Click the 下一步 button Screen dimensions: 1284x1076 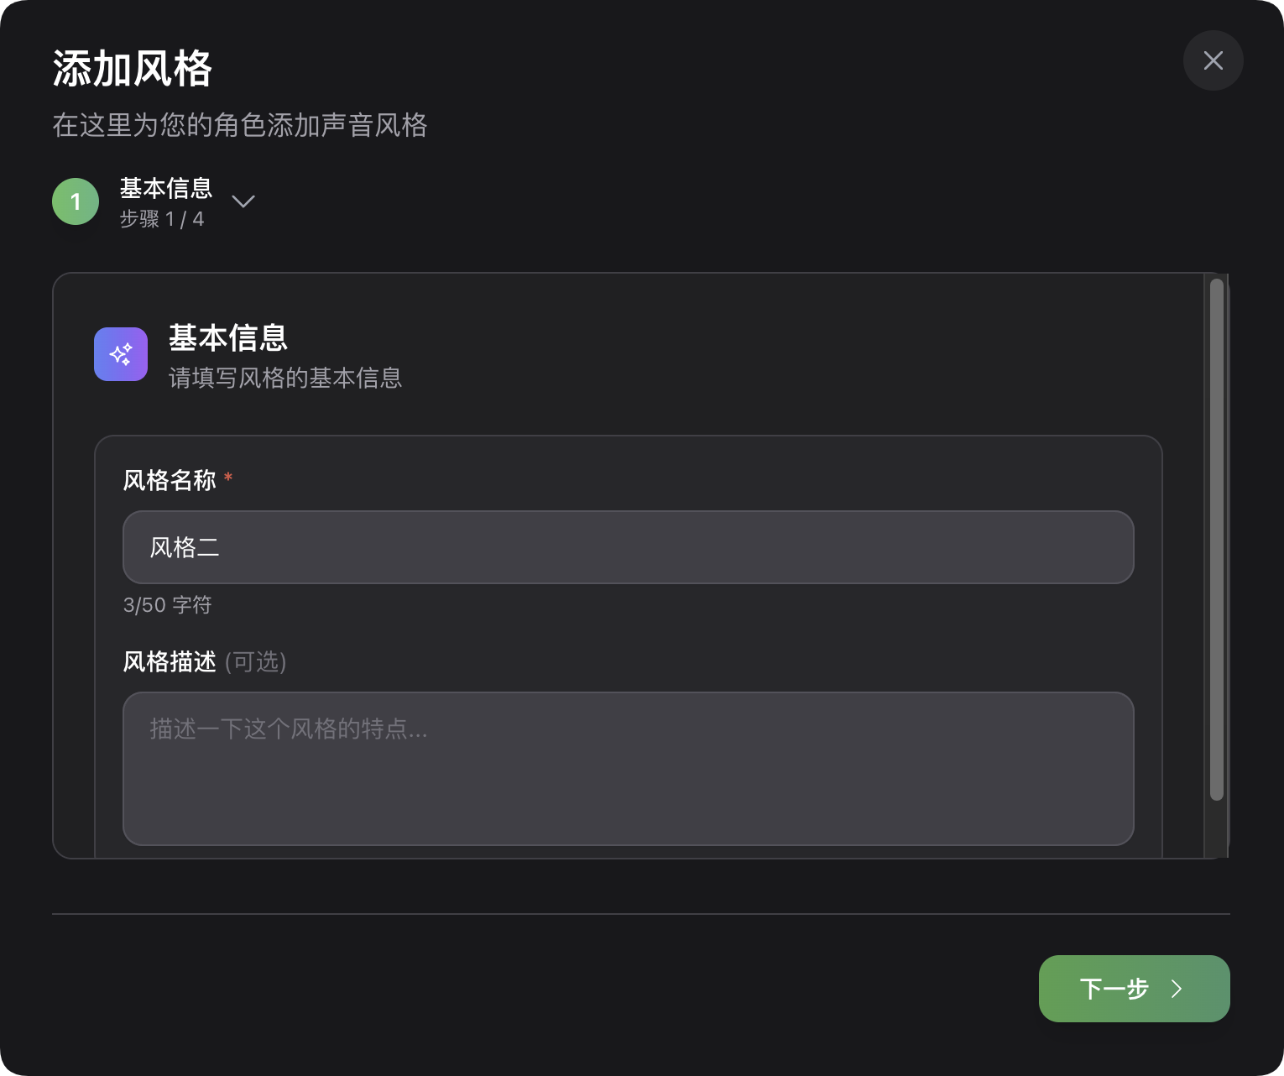point(1133,989)
